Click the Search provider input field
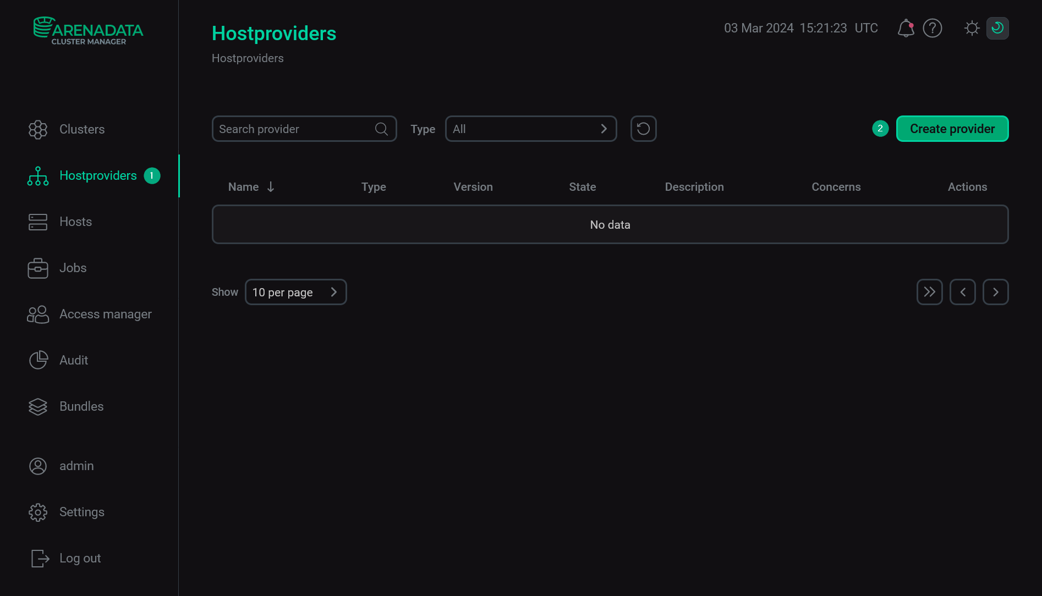1042x596 pixels. [x=292, y=129]
